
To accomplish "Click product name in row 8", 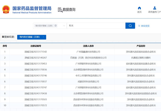I will 141,93.
